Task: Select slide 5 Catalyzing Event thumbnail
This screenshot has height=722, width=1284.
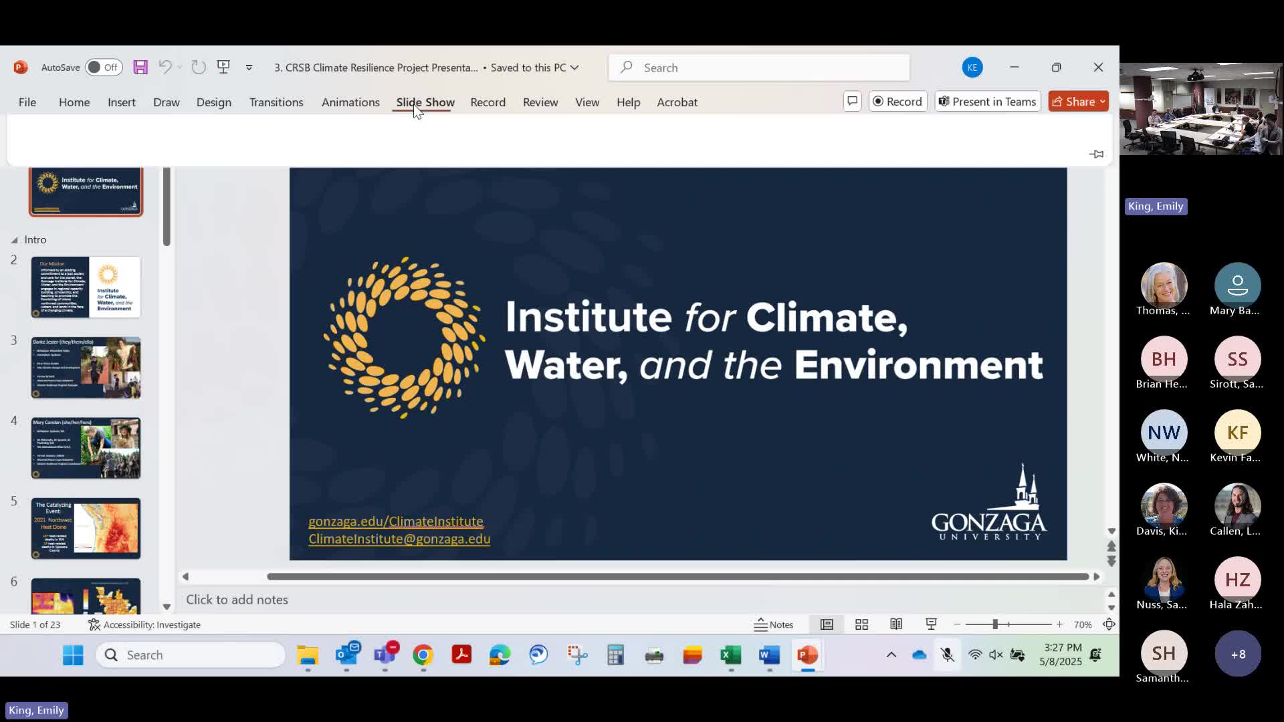Action: [x=86, y=528]
